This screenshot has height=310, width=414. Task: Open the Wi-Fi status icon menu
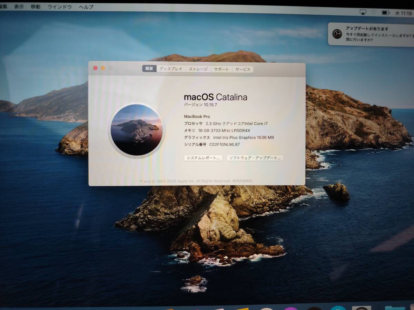pos(374,12)
